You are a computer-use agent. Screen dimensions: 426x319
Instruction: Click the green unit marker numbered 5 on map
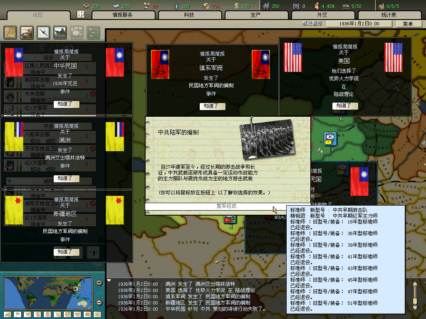(230, 220)
